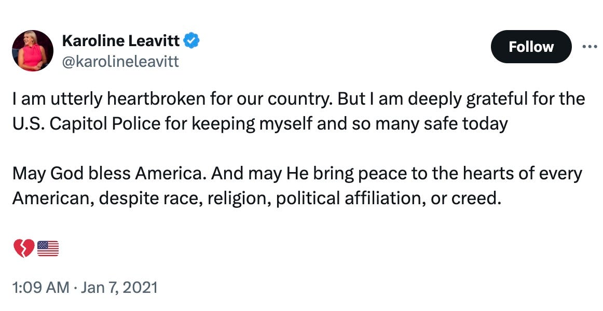
Task: Select the first paragraph of tweet text
Action: tap(298, 110)
